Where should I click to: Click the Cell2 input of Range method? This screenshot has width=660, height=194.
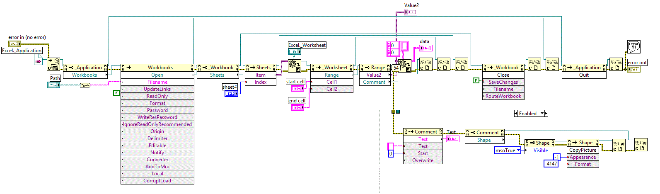(x=332, y=89)
